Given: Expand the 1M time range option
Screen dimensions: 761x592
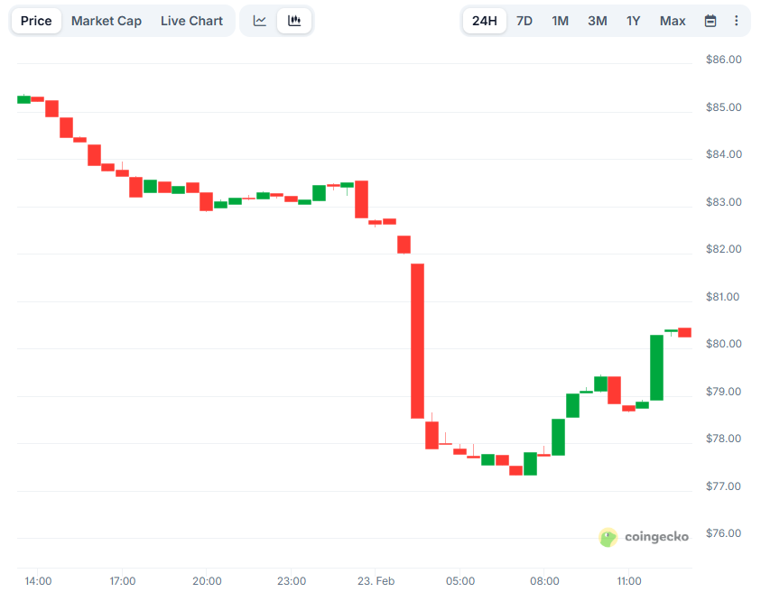Looking at the screenshot, I should (560, 20).
